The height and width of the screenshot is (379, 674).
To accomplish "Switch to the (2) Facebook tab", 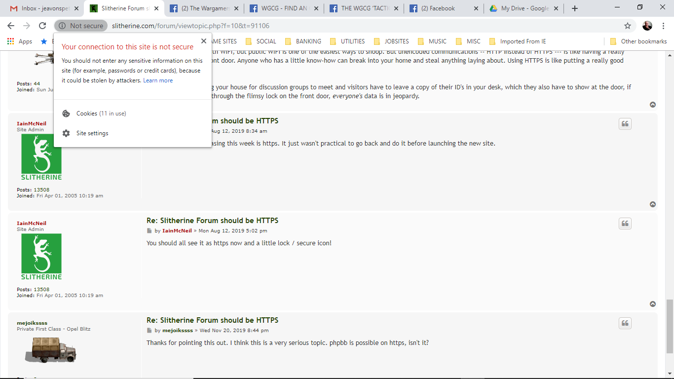I will click(x=444, y=8).
